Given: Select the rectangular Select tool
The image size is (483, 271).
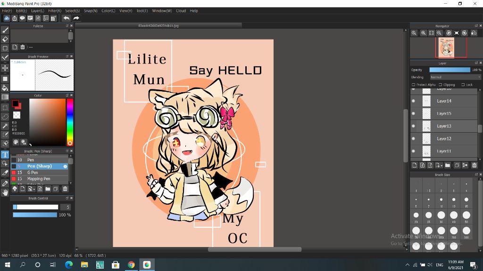Looking at the screenshot, I should pyautogui.click(x=5, y=108).
